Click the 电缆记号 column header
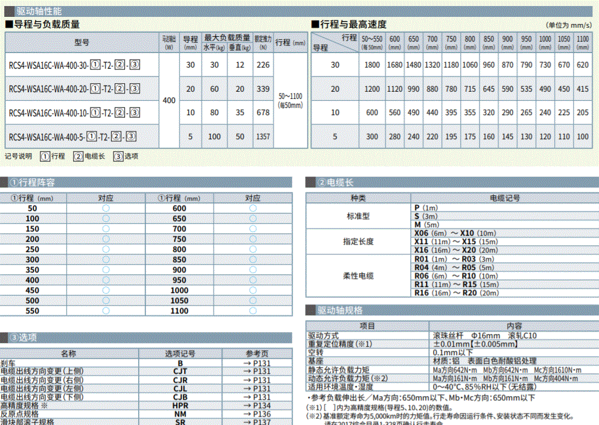 [x=505, y=198]
